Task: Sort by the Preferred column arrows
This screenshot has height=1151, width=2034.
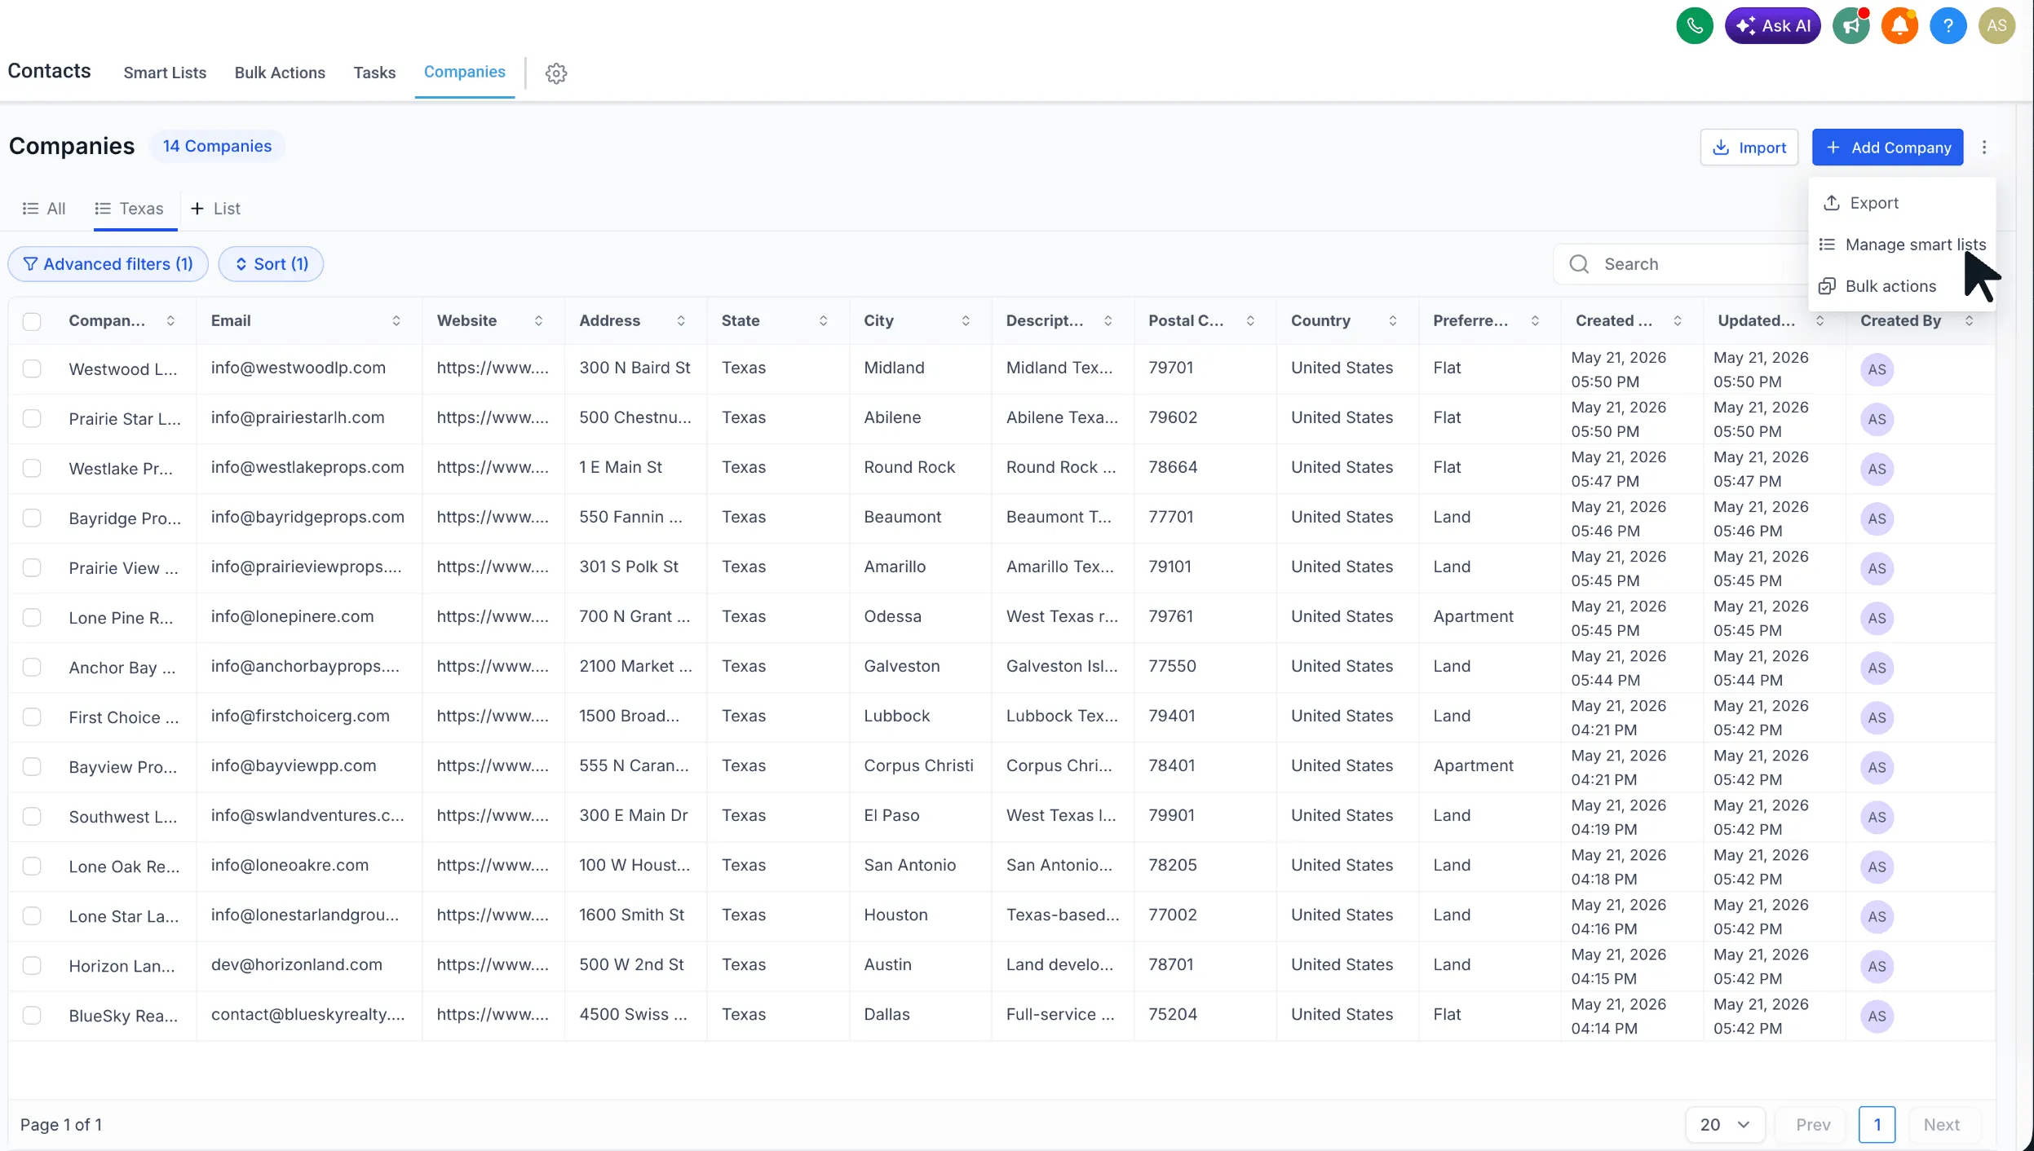Action: pyautogui.click(x=1535, y=321)
